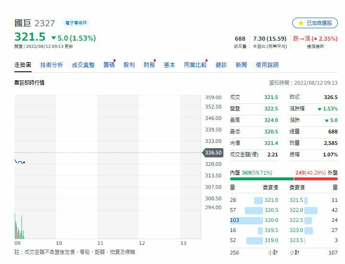Screen dimensions: 345x264
Task: Click the large 321.5 stock price
Action: (x=30, y=37)
